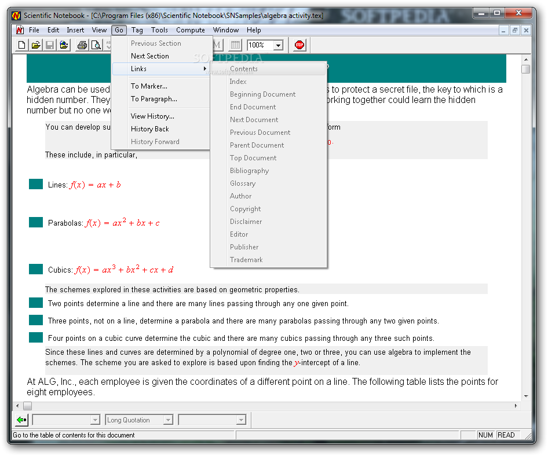Screen dimensions: 548x456
Task: Choose Parent Document in the Links submenu
Action: (268, 145)
